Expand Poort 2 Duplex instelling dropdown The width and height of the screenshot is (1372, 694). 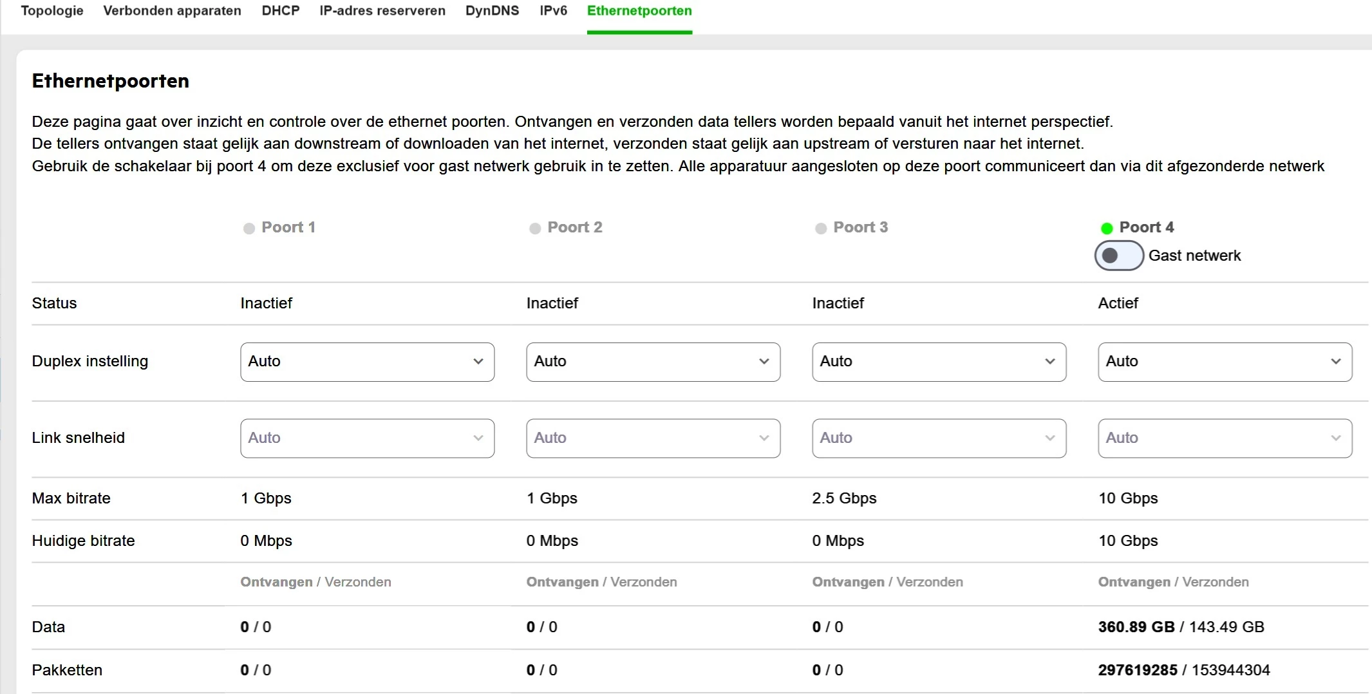click(653, 362)
